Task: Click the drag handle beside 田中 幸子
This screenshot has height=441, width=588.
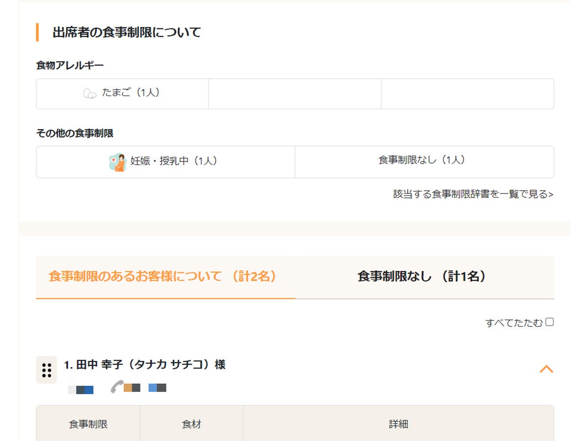Action: (47, 370)
